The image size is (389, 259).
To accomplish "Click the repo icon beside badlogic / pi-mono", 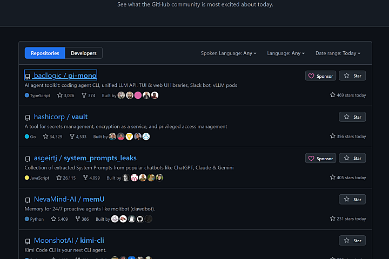I will (x=28, y=76).
